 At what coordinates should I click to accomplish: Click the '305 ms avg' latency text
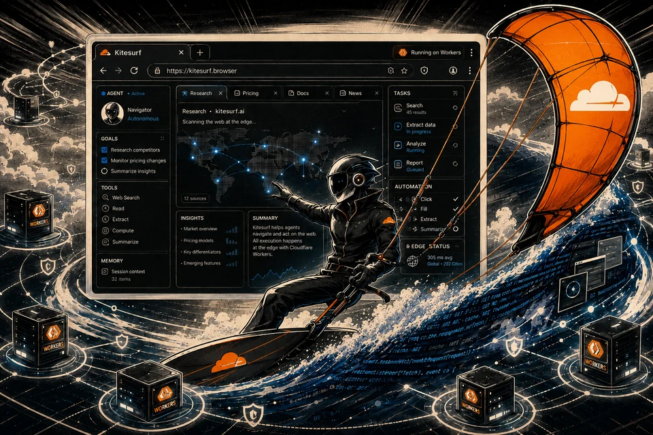coord(439,257)
